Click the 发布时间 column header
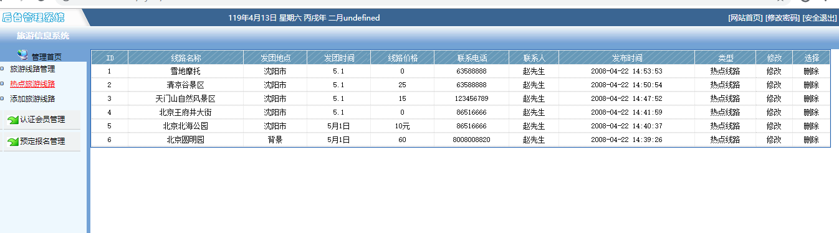 627,57
